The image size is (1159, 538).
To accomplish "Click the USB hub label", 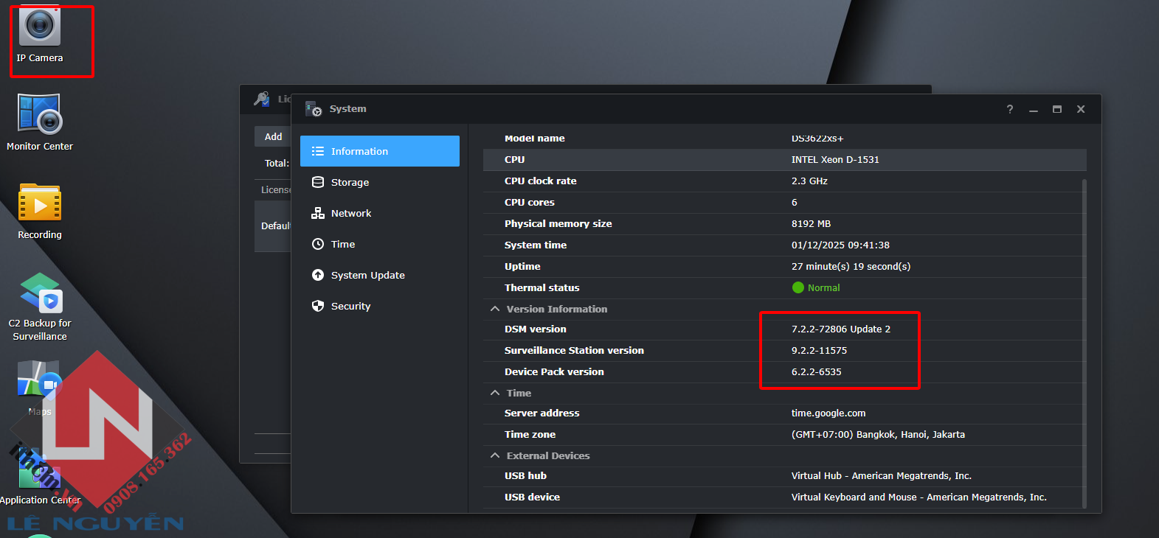I will 525,475.
